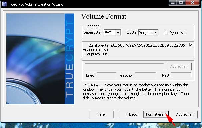
Task: Click the Geschw. field
Action: coord(145,75)
